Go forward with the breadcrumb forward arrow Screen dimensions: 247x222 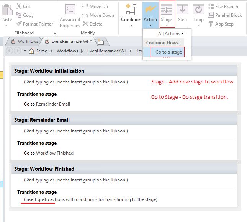18,51
